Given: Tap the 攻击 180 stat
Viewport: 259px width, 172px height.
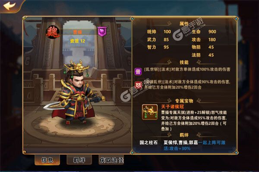Looking at the screenshot, I should pyautogui.click(x=204, y=40).
